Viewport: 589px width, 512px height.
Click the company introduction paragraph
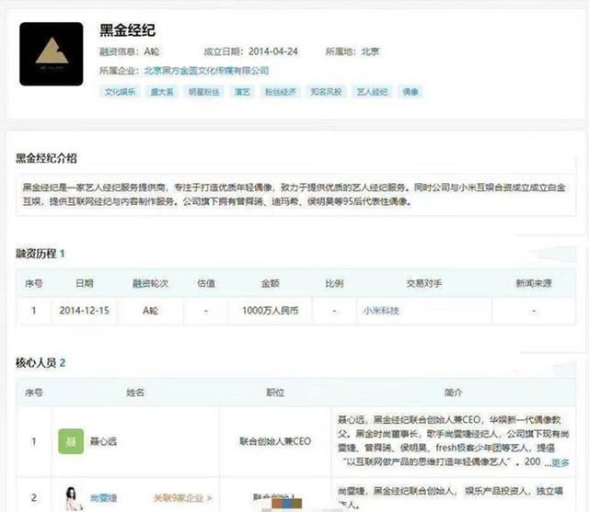tap(294, 195)
